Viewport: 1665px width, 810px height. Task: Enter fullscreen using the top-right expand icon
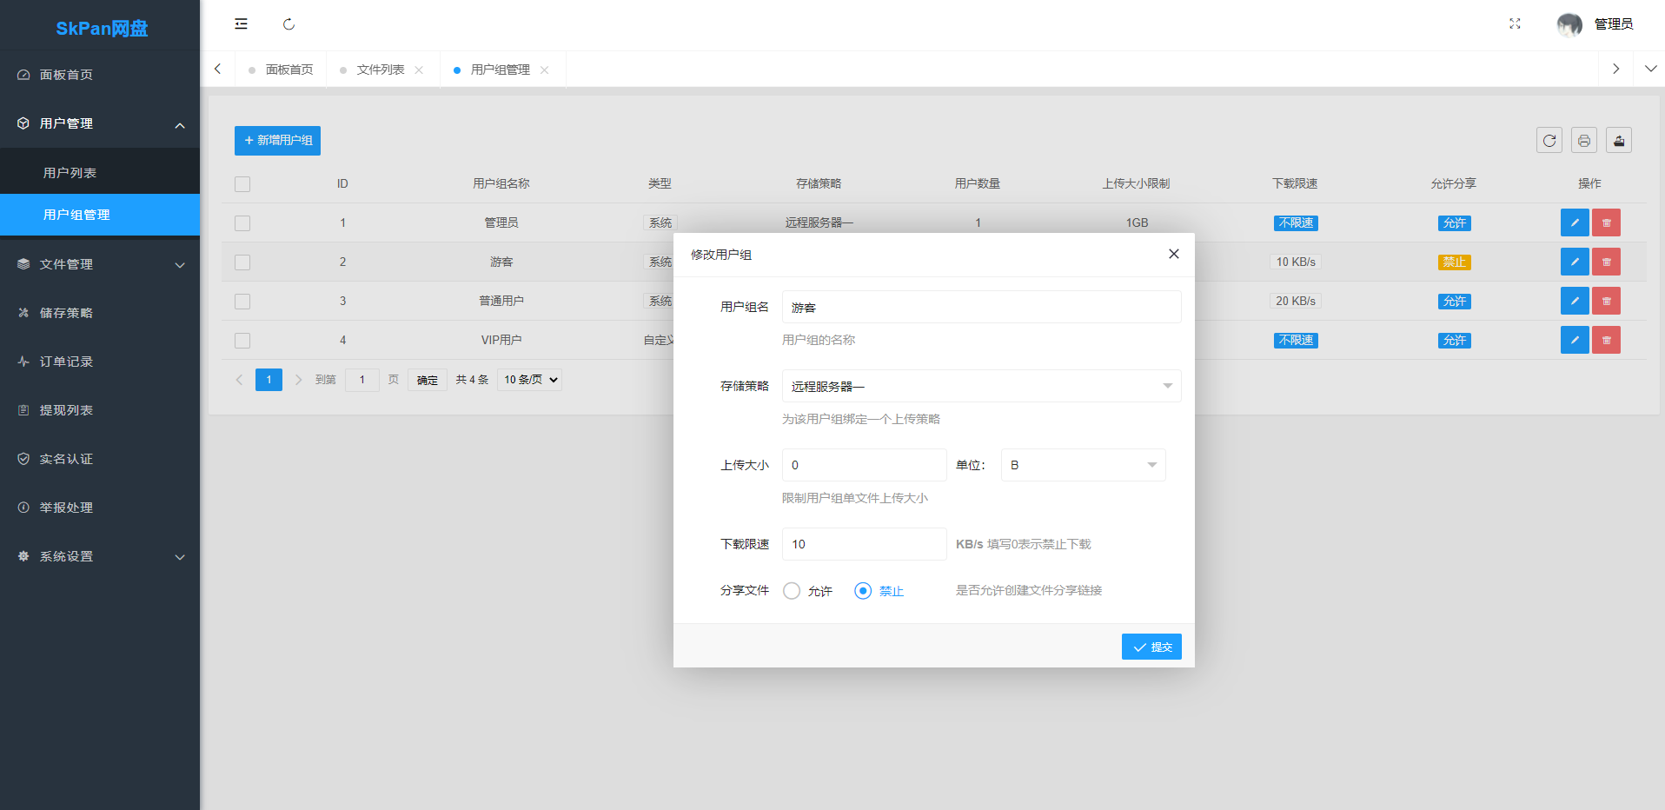pos(1515,24)
